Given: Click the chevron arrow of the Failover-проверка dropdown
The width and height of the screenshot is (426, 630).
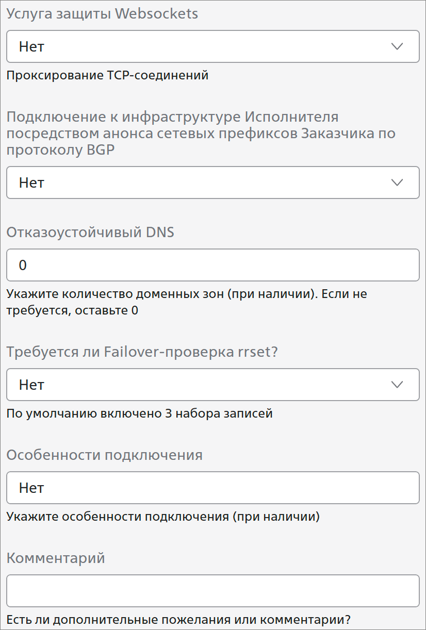Looking at the screenshot, I should point(397,385).
